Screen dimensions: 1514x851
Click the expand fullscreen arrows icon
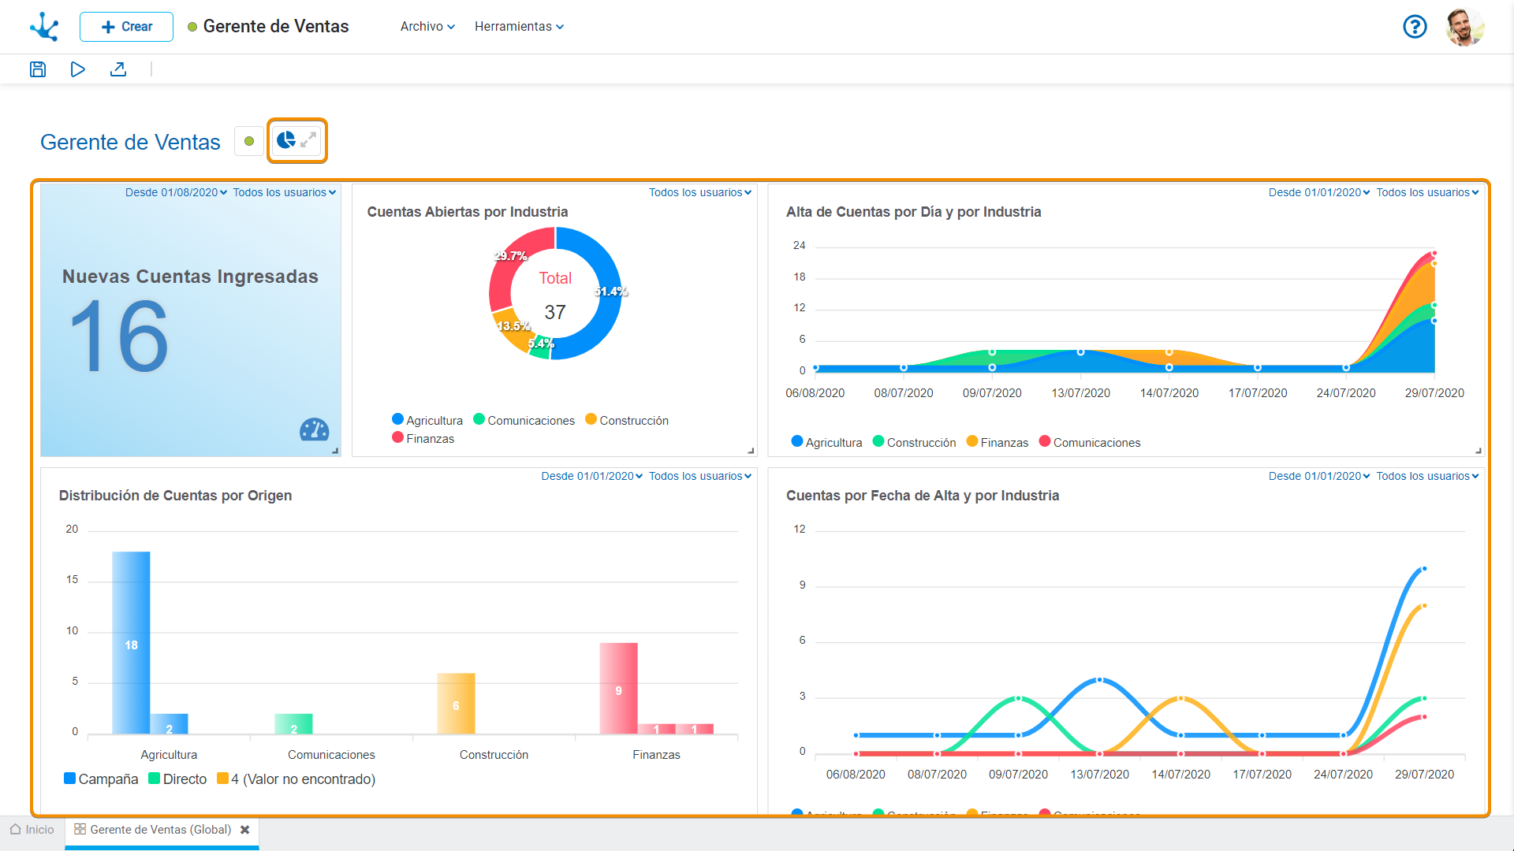308,140
